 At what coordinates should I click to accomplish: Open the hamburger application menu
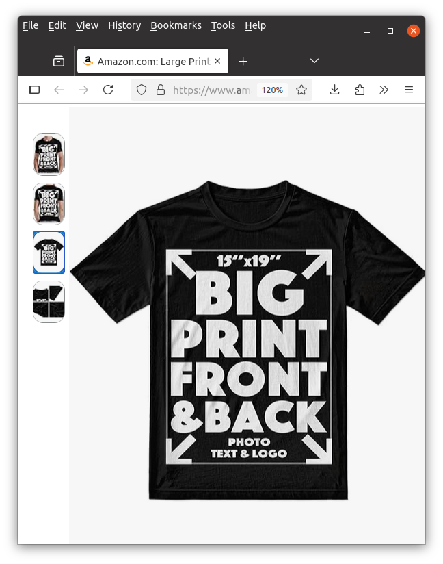[x=409, y=90]
